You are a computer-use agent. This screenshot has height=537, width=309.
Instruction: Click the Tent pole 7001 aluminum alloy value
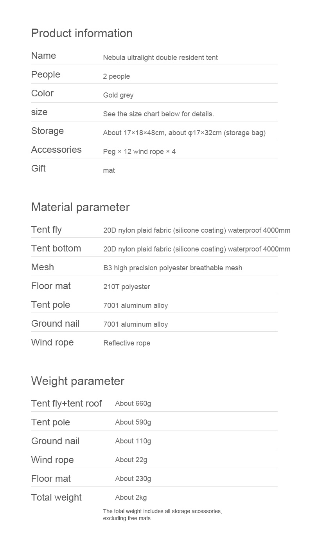point(135,306)
